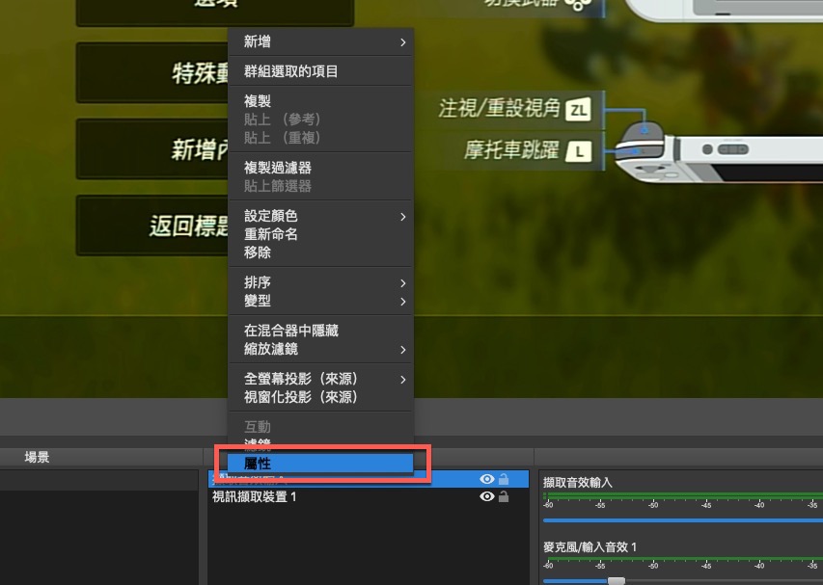Open 全螢幕投影 (來源) submenu
The image size is (823, 585).
[x=320, y=379]
